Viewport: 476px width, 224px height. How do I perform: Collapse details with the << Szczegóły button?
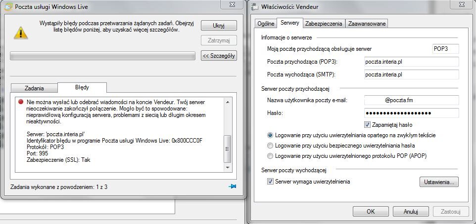219,56
